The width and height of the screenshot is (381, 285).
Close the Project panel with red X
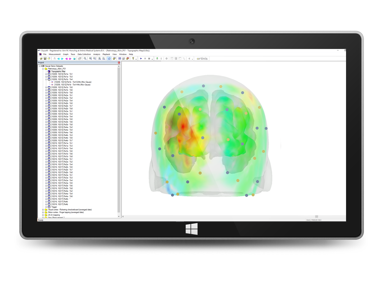coord(119,62)
